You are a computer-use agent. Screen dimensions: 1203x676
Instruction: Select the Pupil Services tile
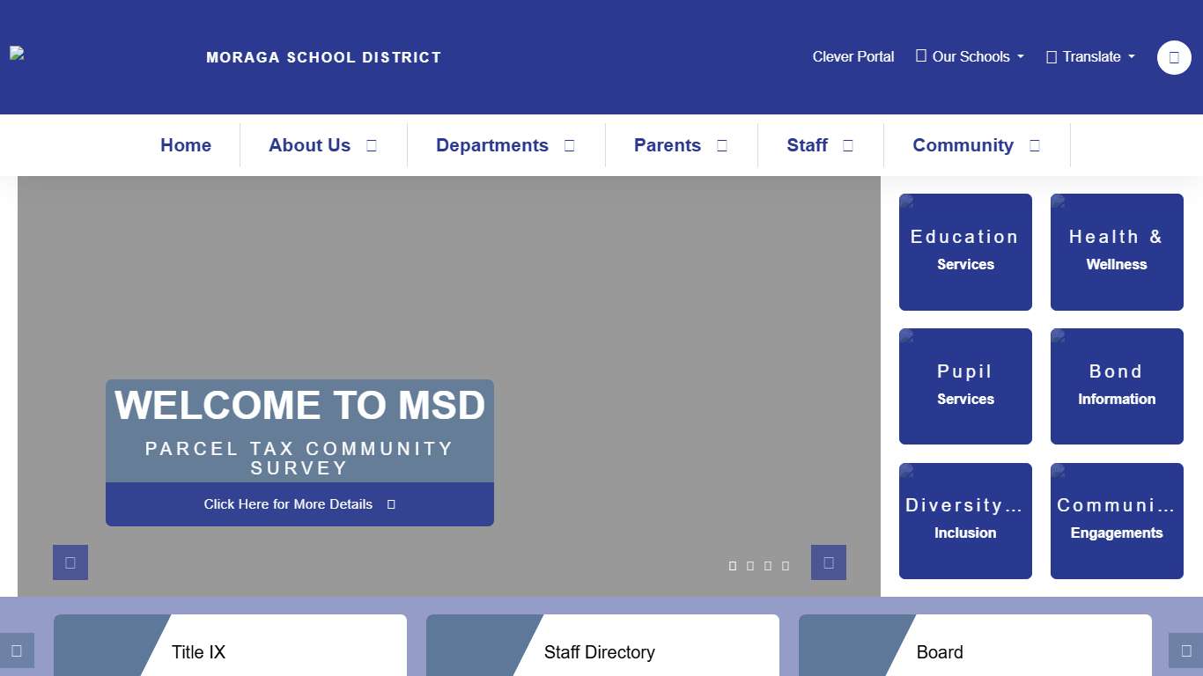[965, 386]
